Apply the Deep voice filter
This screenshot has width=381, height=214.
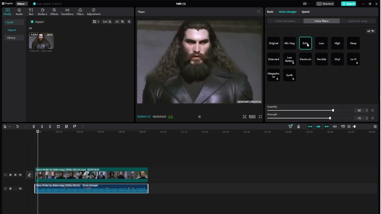(x=353, y=43)
